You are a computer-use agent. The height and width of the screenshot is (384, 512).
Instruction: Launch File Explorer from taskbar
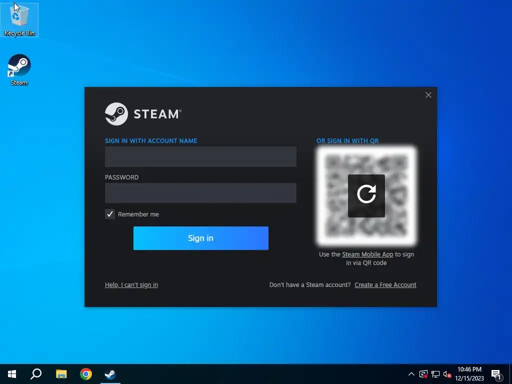[61, 374]
